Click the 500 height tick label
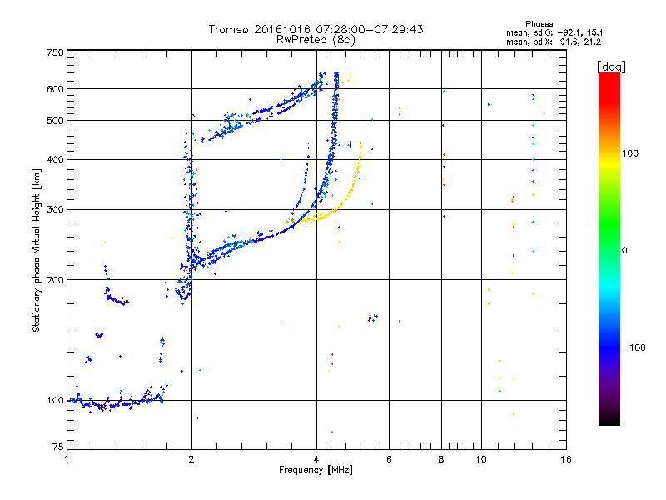 (55, 121)
